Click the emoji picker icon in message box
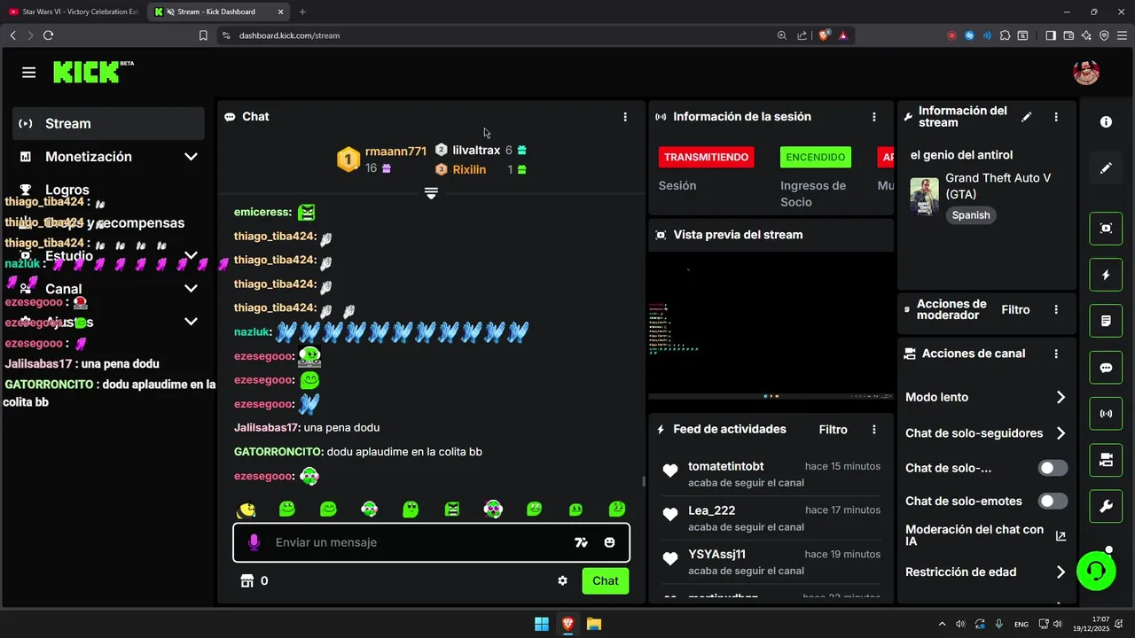 point(610,542)
